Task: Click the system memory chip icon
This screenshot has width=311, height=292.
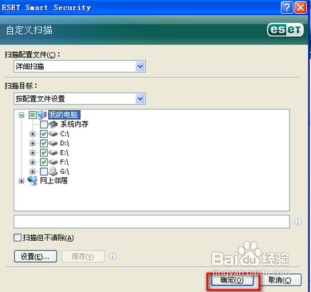Action: [x=53, y=125]
